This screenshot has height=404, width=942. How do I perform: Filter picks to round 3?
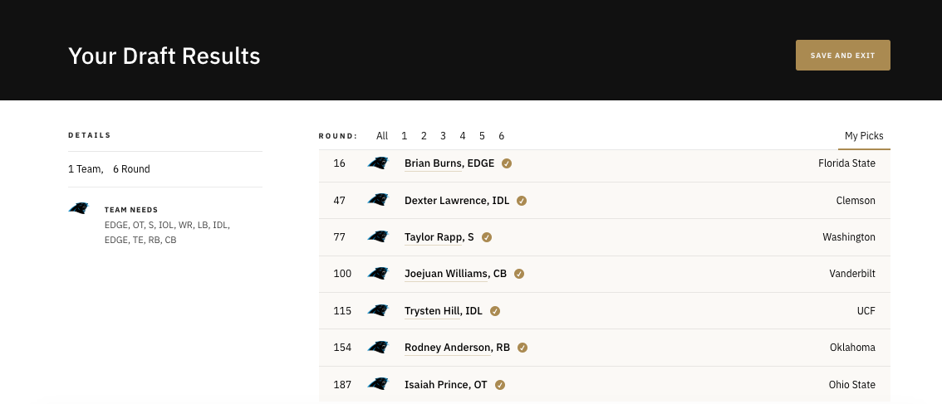443,136
